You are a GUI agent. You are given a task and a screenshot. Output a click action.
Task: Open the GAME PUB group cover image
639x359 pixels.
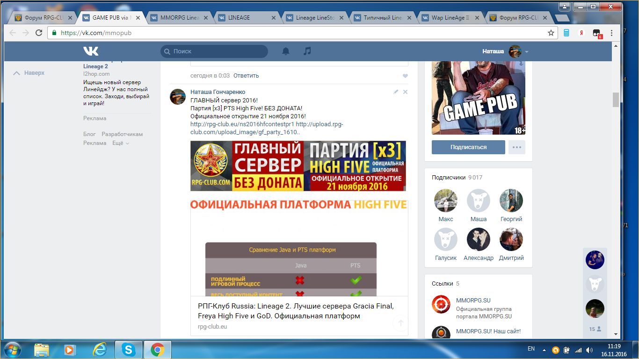click(x=479, y=98)
